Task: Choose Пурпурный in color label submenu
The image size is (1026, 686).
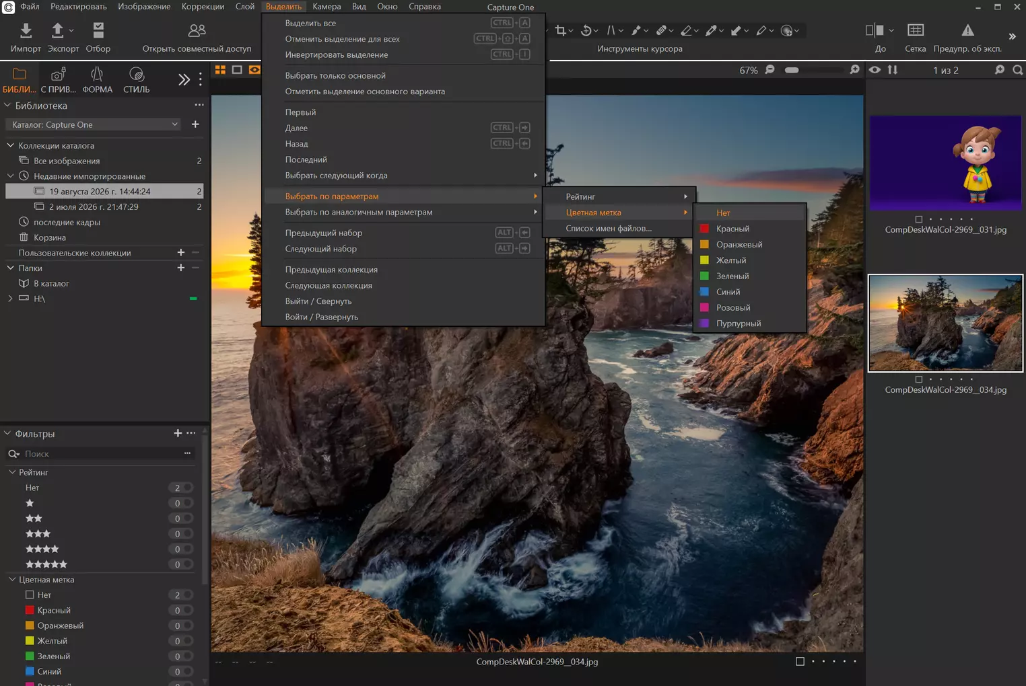Action: [x=749, y=323]
